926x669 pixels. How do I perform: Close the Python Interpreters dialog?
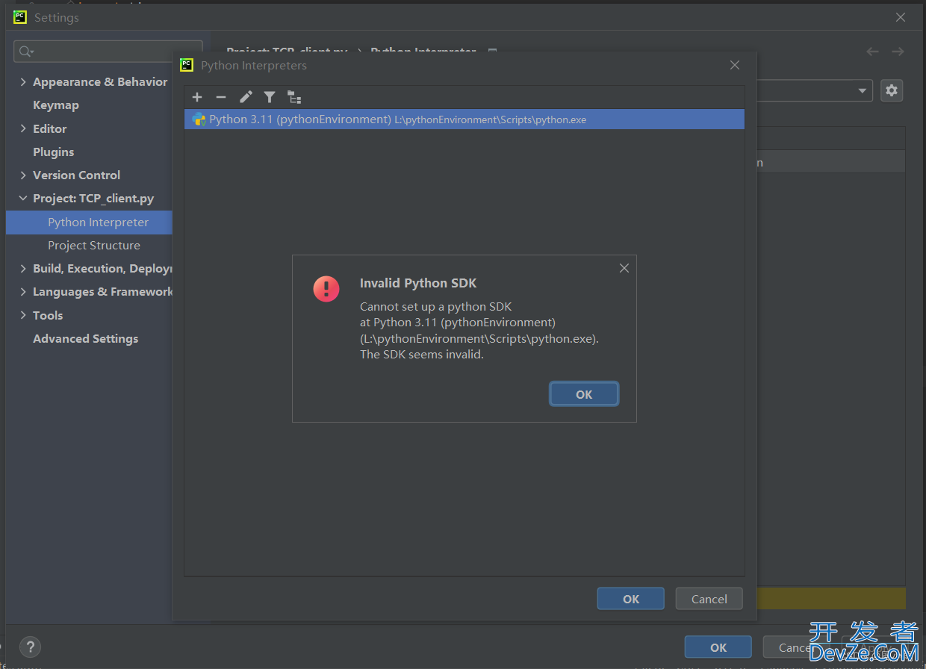point(735,65)
